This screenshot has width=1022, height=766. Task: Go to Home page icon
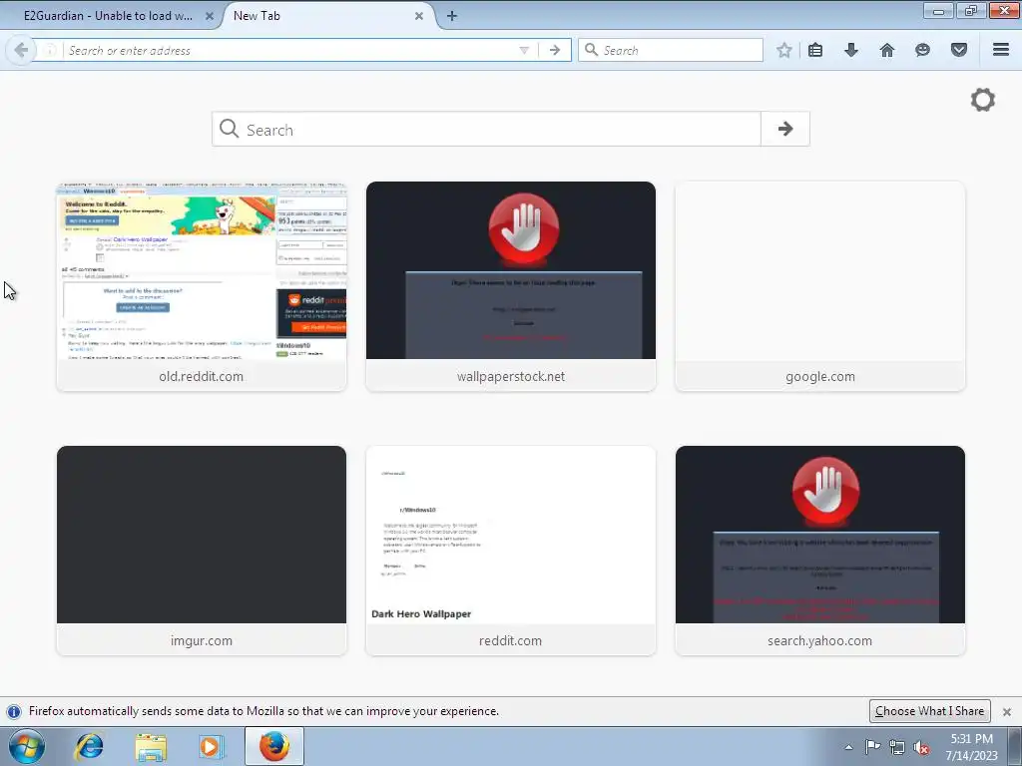pos(887,50)
